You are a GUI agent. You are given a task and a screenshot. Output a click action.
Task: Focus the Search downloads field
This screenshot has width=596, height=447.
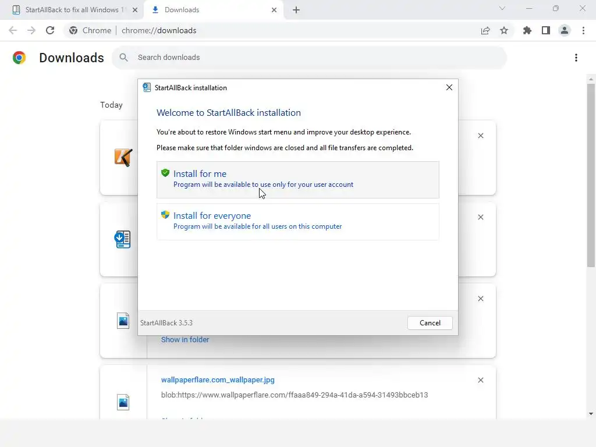314,58
